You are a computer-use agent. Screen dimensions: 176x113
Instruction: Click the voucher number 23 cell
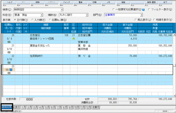tap(9, 66)
